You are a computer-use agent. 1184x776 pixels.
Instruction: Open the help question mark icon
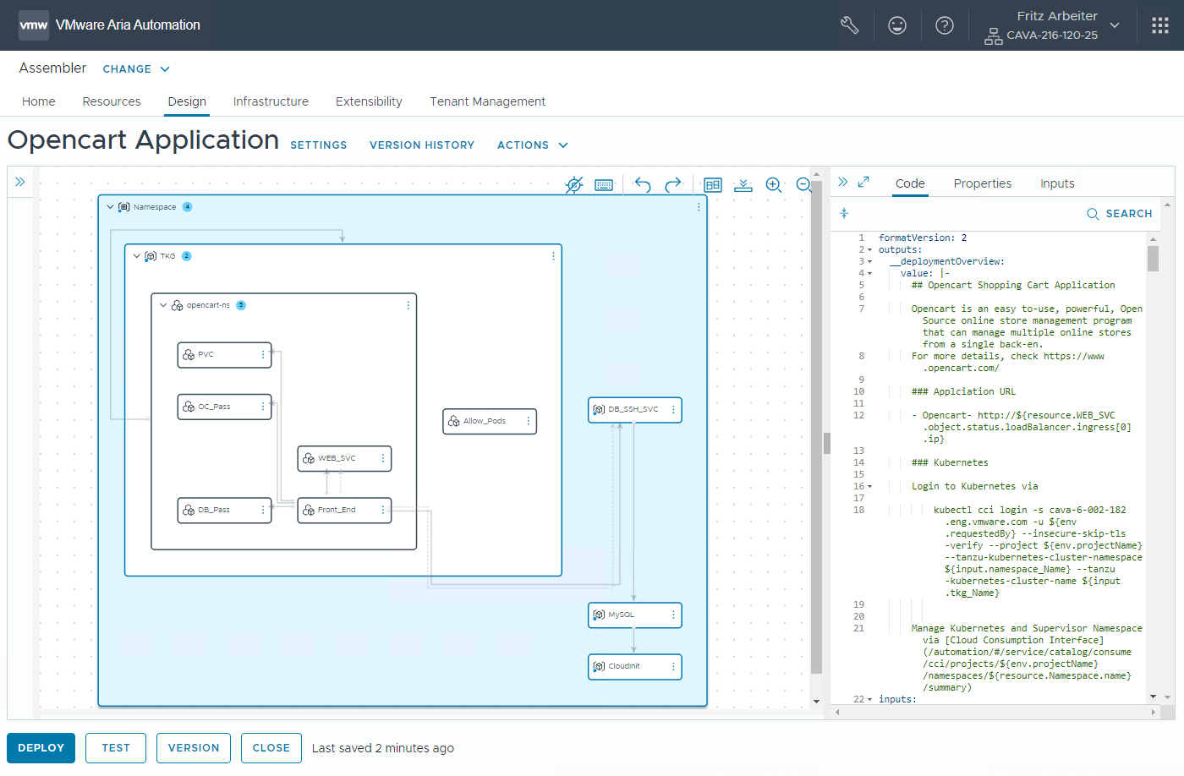tap(945, 25)
